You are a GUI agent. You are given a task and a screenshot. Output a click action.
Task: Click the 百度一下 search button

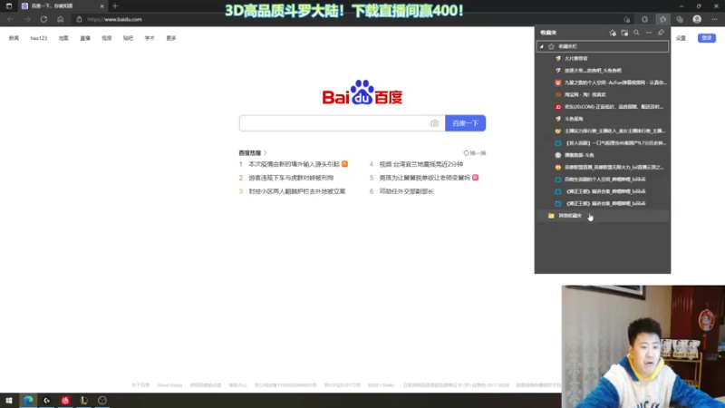coord(465,123)
